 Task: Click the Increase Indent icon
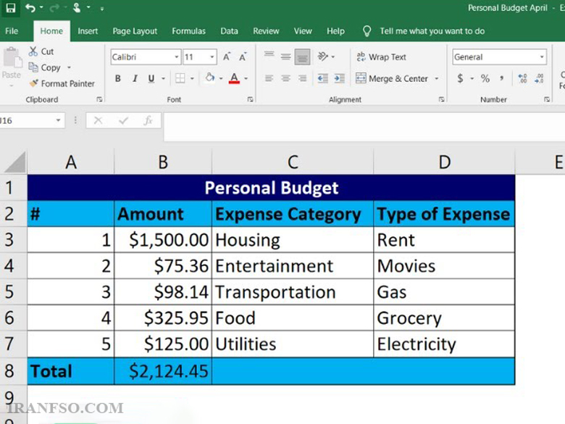tap(340, 78)
